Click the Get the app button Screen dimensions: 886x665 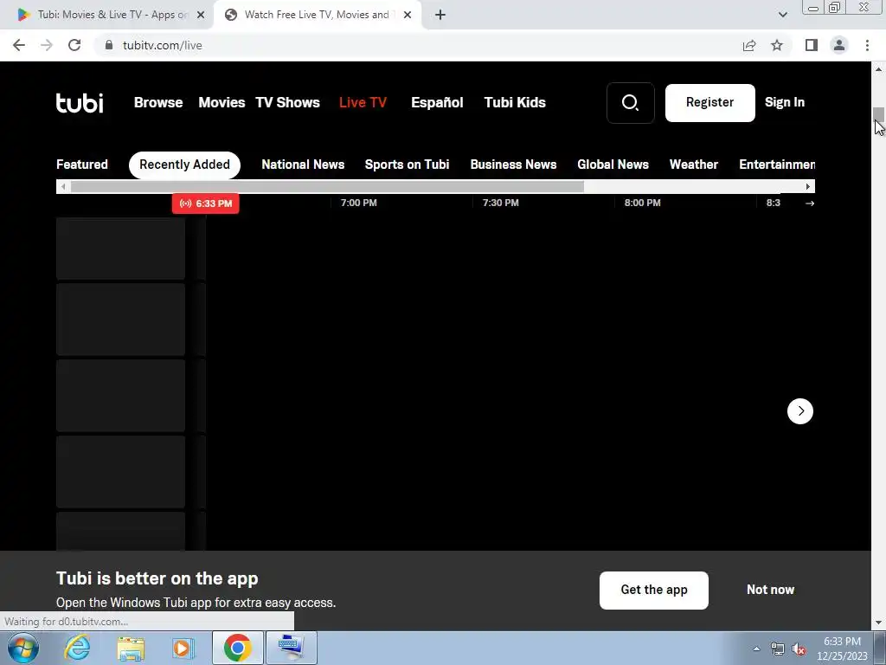(654, 591)
